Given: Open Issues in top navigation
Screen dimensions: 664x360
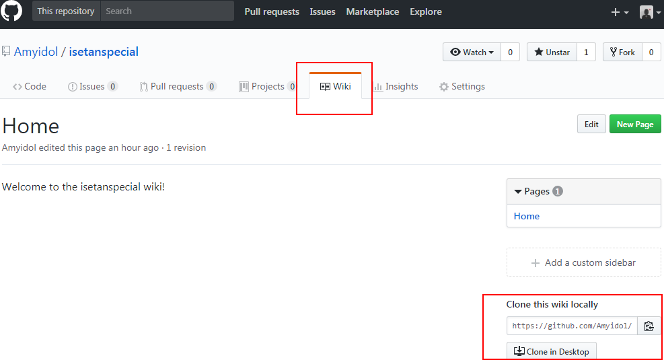Looking at the screenshot, I should (322, 12).
